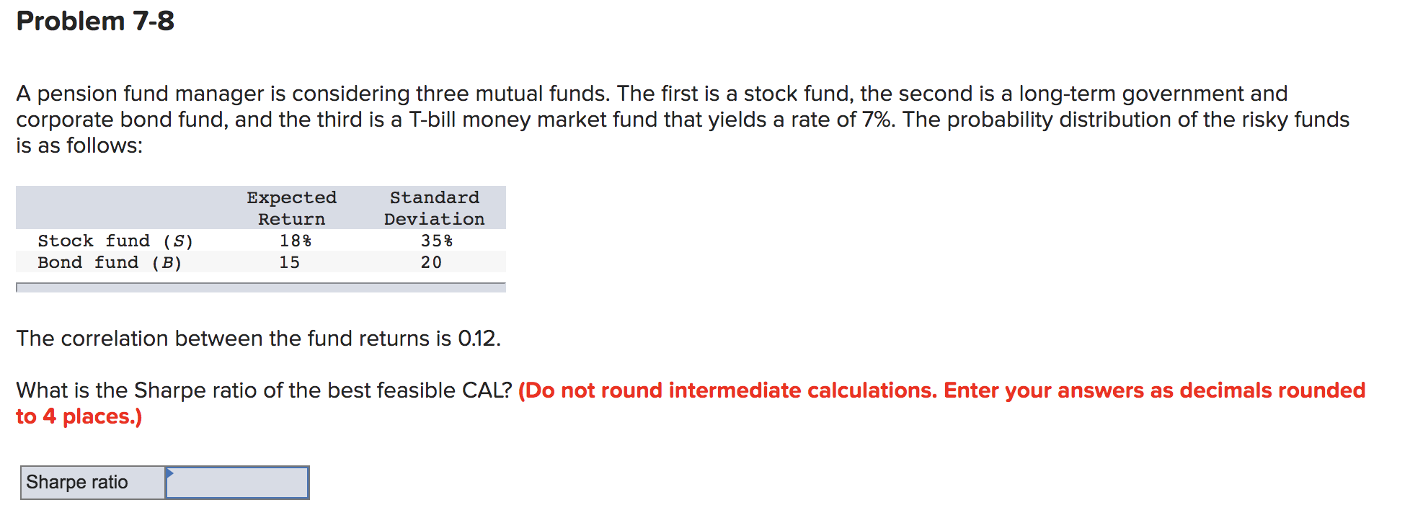
Task: Click the Sharpe ratio input field
Action: tap(236, 481)
